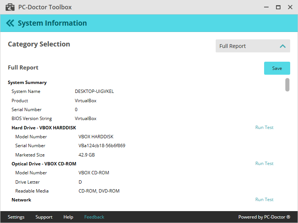Click the Category Selection heading

(39, 44)
